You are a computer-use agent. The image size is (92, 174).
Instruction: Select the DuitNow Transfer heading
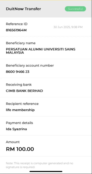pyautogui.click(x=23, y=9)
